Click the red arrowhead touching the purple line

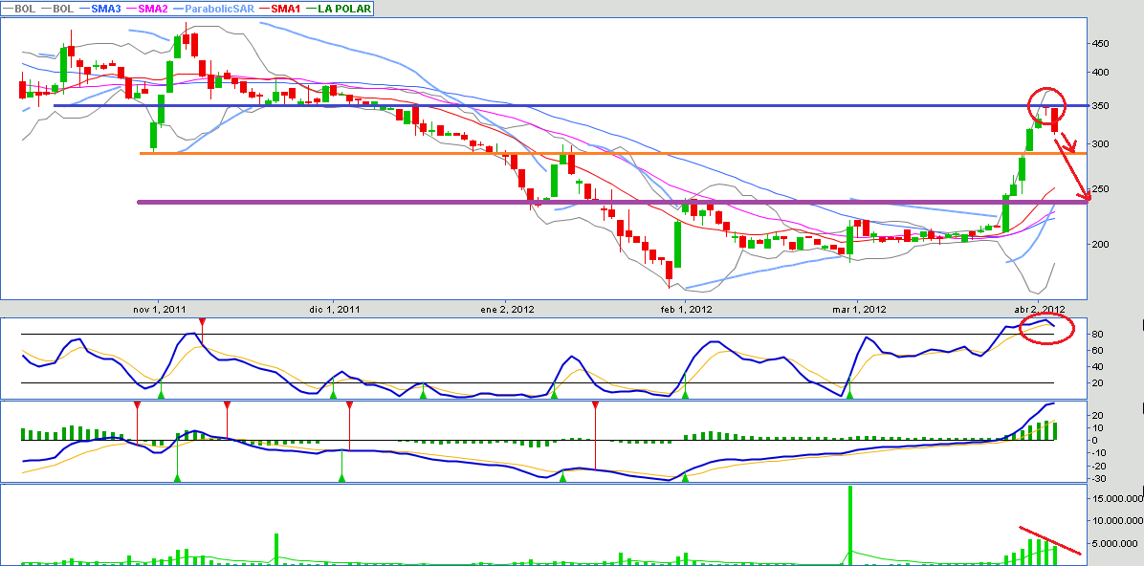(x=1084, y=198)
